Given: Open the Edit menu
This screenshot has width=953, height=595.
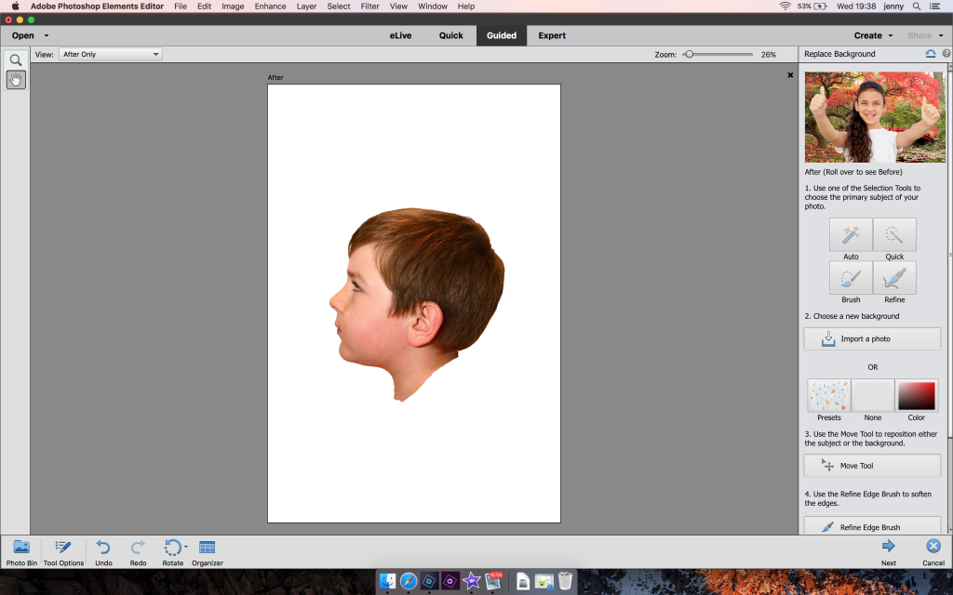Looking at the screenshot, I should click(x=204, y=7).
